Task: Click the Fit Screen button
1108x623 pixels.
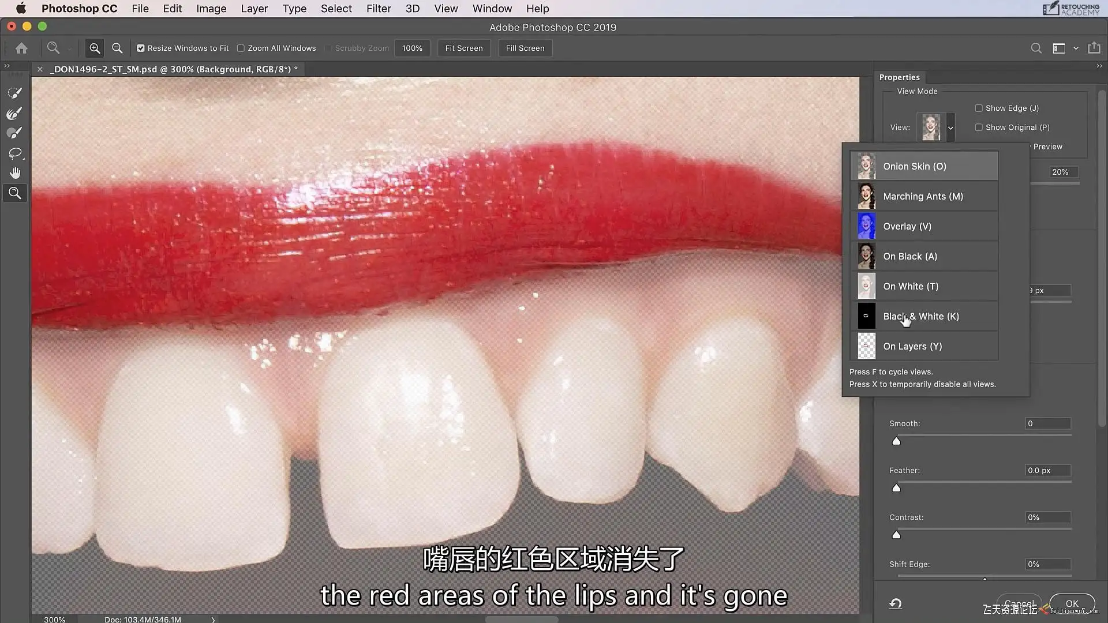Action: pyautogui.click(x=463, y=48)
